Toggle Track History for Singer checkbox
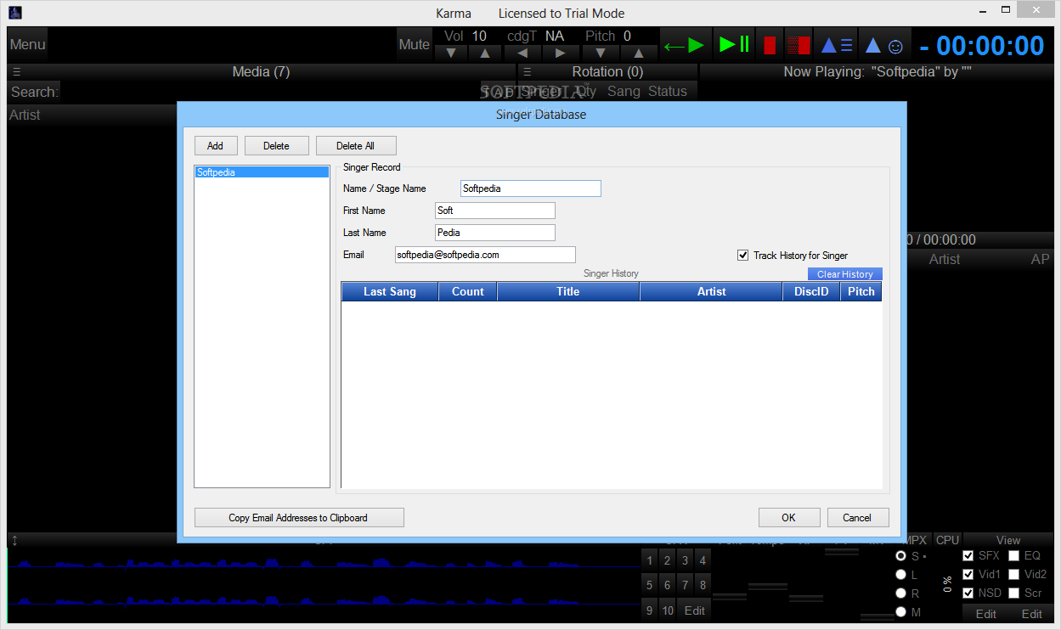This screenshot has width=1061, height=630. [743, 255]
